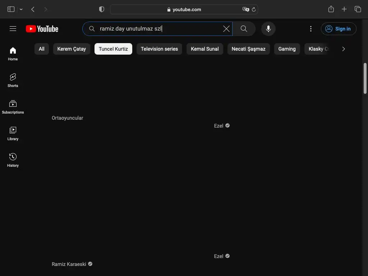The width and height of the screenshot is (368, 276).
Task: Select the Kerem Çatay chip
Action: pos(72,49)
